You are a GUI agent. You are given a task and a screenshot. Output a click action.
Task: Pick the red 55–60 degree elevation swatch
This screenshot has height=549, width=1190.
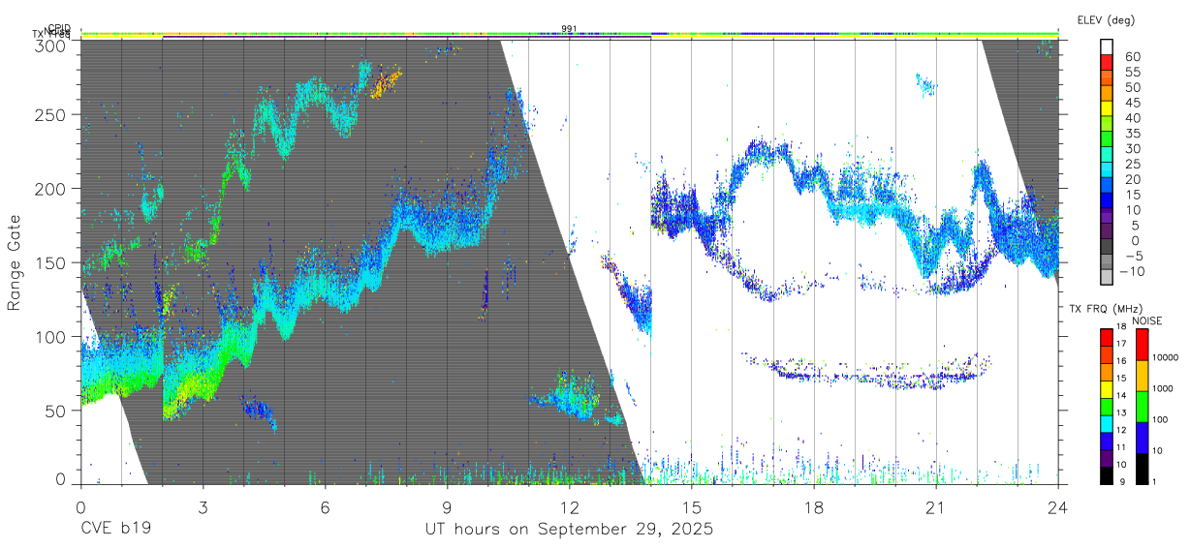pos(1107,62)
